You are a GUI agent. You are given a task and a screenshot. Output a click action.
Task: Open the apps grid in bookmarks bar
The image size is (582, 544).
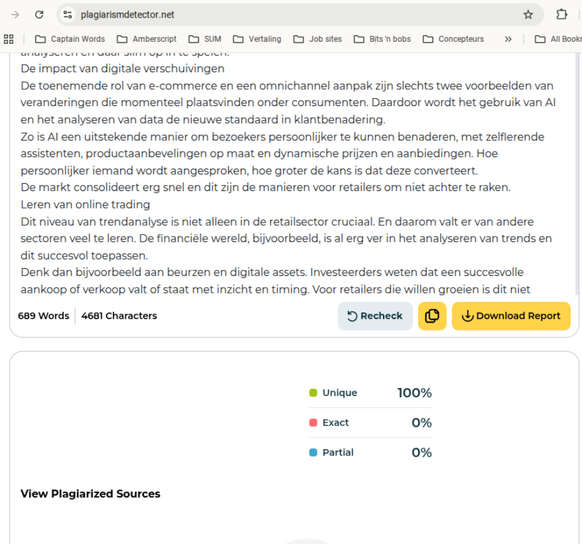point(8,39)
